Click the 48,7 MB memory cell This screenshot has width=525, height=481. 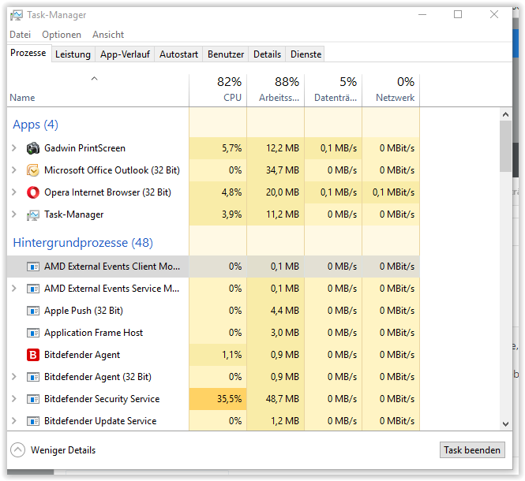276,399
